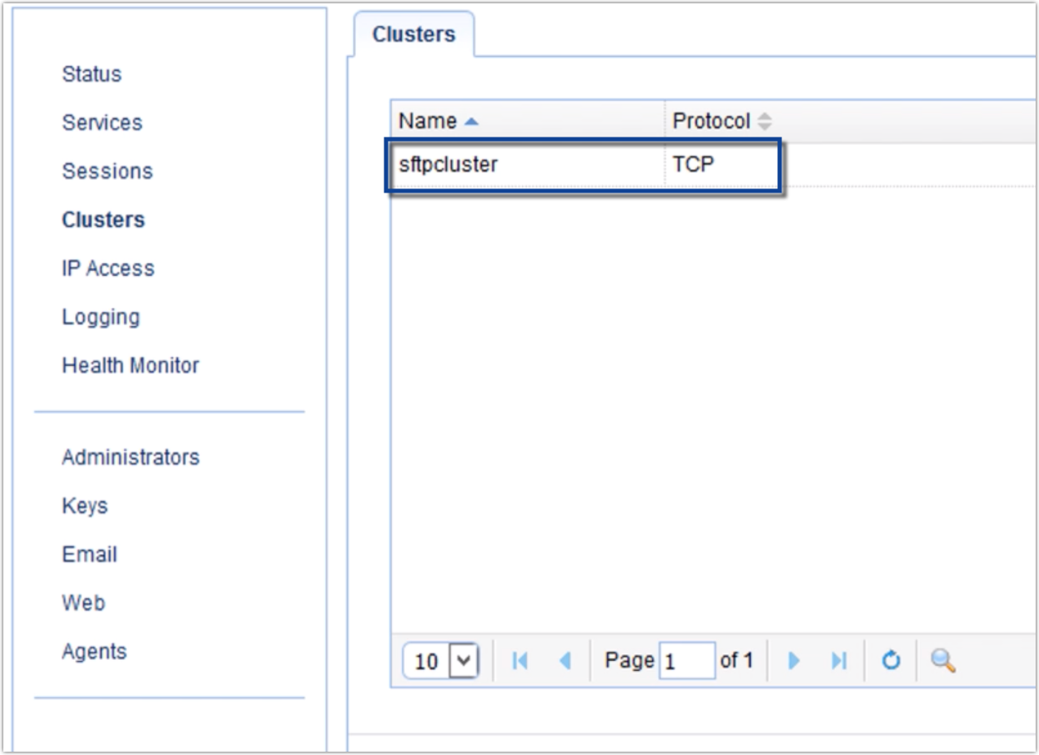Switch to the Clusters tab
The width and height of the screenshot is (1039, 755).
[x=414, y=33]
